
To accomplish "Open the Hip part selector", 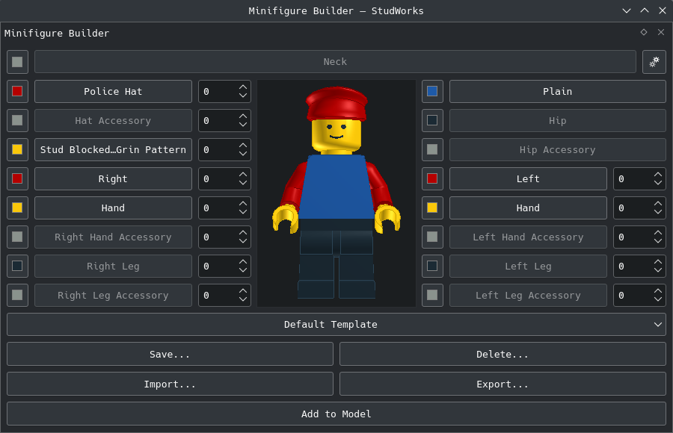I will pos(558,120).
